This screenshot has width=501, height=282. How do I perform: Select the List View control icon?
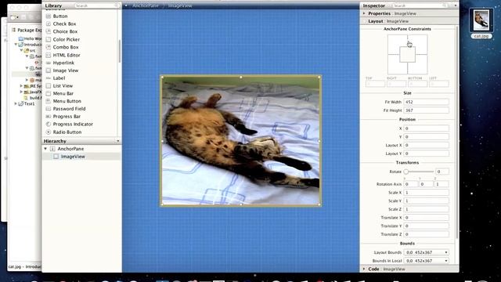tap(49, 85)
